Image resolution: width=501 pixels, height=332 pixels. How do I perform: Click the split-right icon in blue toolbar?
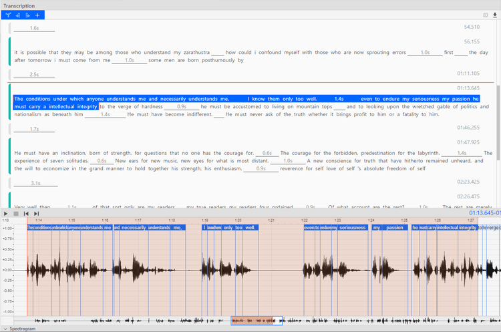(x=28, y=15)
